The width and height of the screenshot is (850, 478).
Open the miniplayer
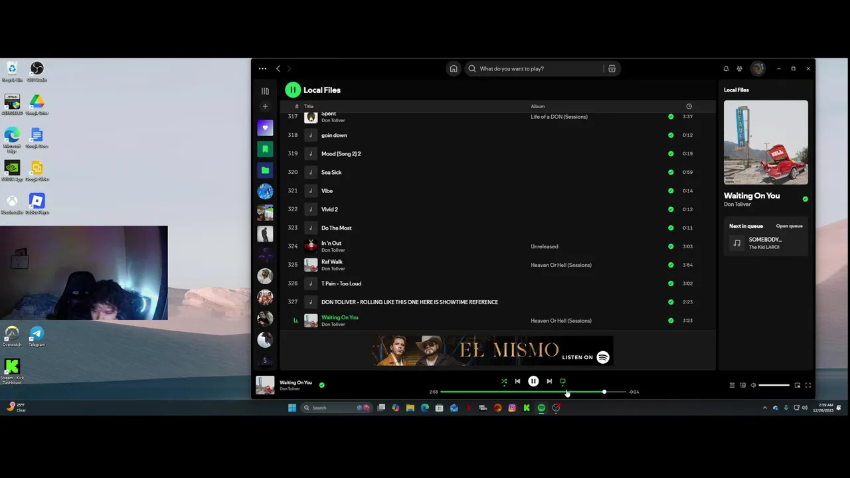[x=798, y=385]
